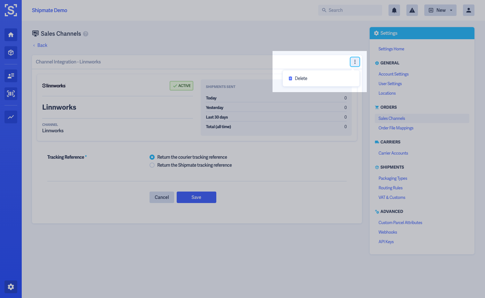Screen dimensions: 485x298
Task: Click the 'Total (all time)' row
Action: pos(276,127)
